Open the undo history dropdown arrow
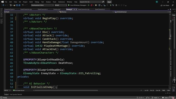Viewport: 176px width, 99px height. coord(25,5)
